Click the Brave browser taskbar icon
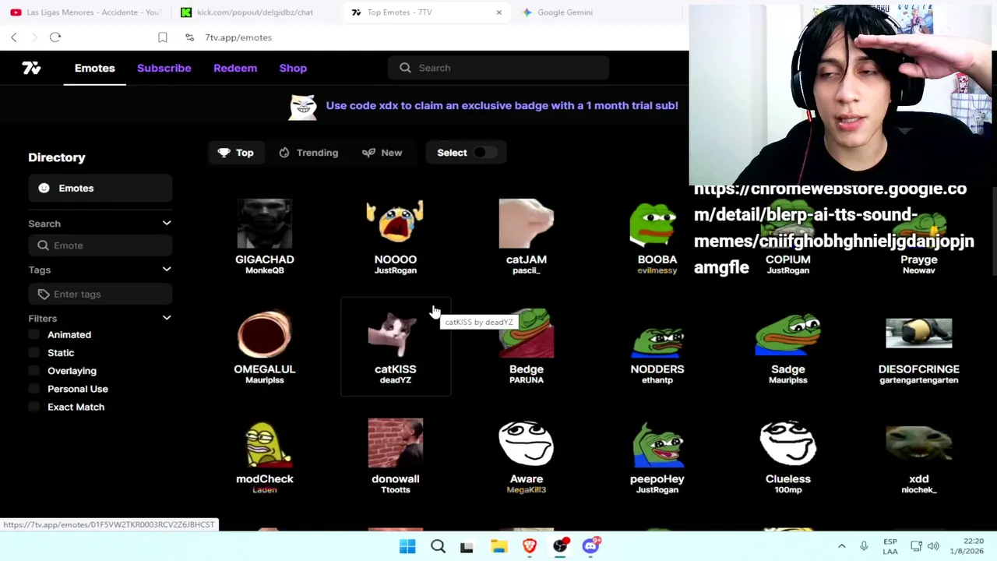This screenshot has width=997, height=561. pos(530,546)
